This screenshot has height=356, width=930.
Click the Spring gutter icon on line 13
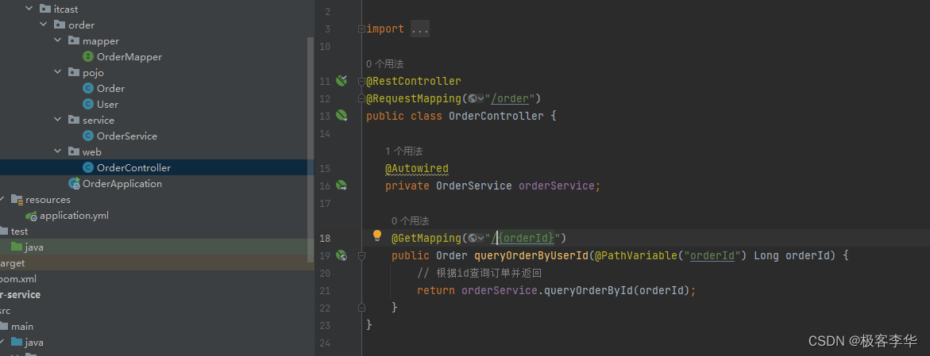(342, 116)
